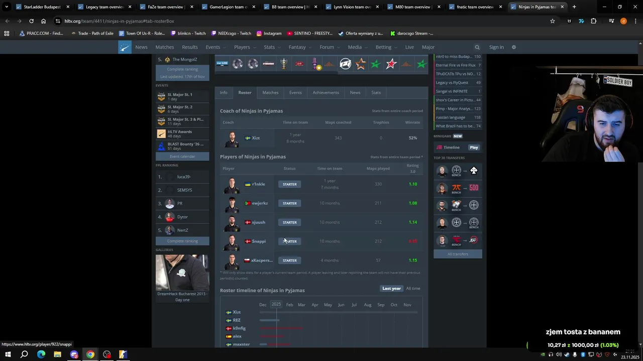Open Windows taskbar search
This screenshot has height=361, width=643.
(x=24, y=354)
